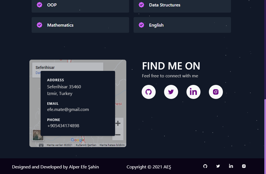Open the LinkedIn icon under FIND ME ON

pyautogui.click(x=193, y=92)
